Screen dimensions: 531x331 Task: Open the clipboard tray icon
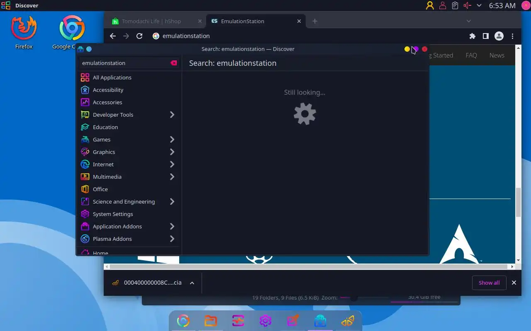click(455, 5)
